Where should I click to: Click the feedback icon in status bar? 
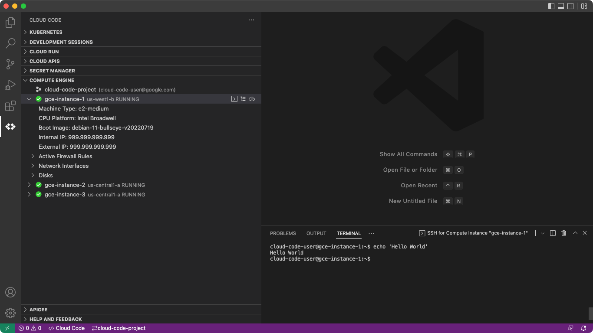[x=570, y=328]
